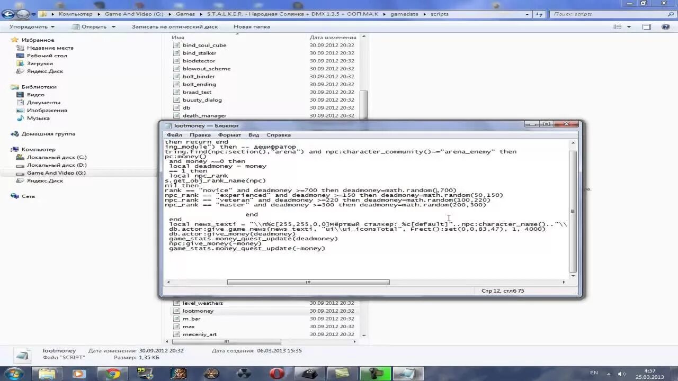
Task: Open the black radiation-symbol taskbar icon
Action: [244, 374]
